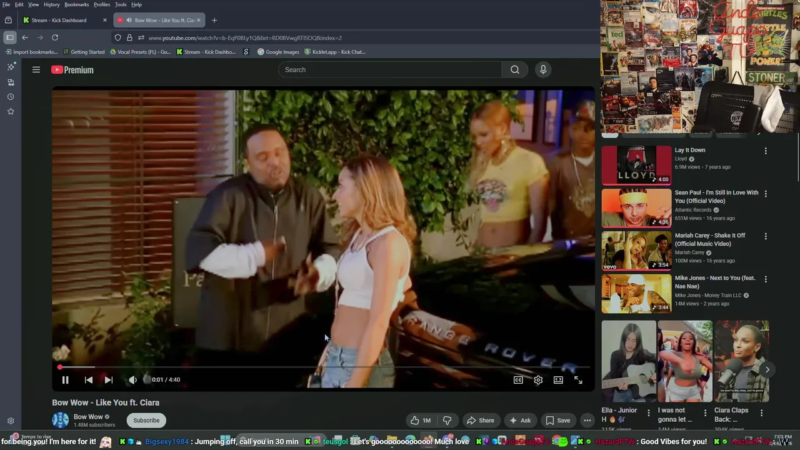
Task: Dislike the Bow Wow video
Action: [x=447, y=421]
